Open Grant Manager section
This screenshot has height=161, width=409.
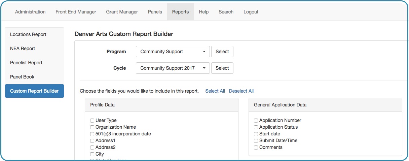tap(122, 12)
